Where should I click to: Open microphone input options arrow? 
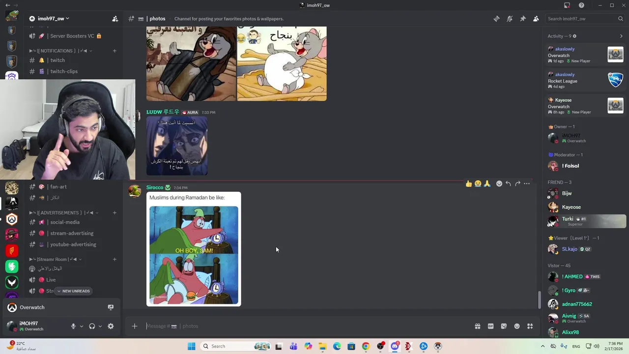[82, 326]
